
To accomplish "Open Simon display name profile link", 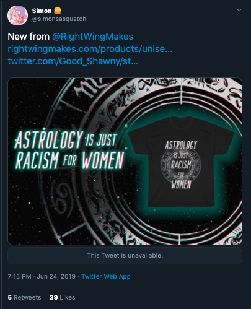I will 42,11.
